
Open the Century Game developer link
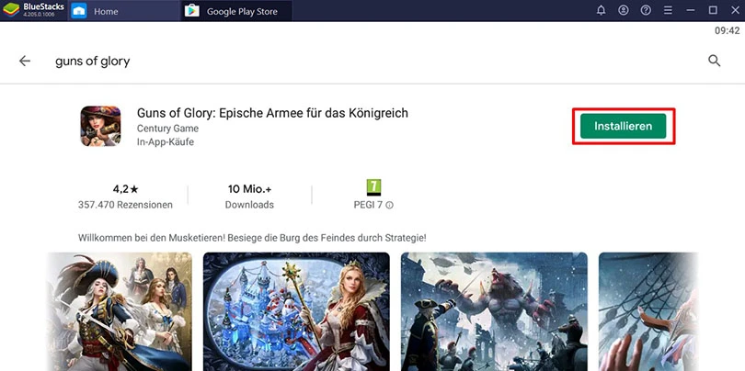click(x=167, y=129)
